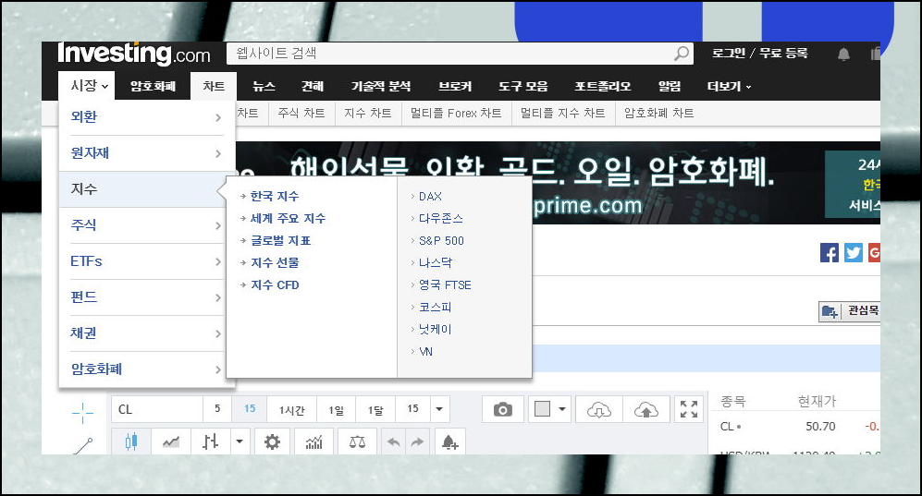This screenshot has height=496, width=922.
Task: Open the 코스피 index link
Action: pos(436,307)
